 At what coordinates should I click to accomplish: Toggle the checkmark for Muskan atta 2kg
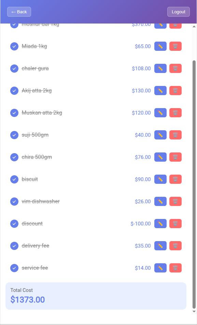pyautogui.click(x=14, y=113)
